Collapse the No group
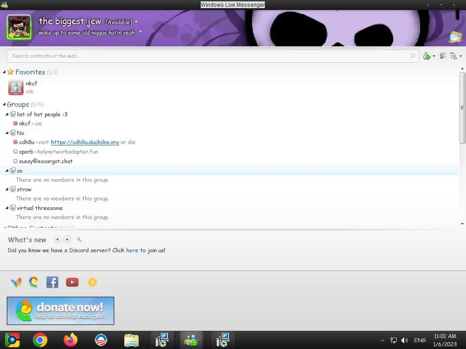 tap(7, 133)
